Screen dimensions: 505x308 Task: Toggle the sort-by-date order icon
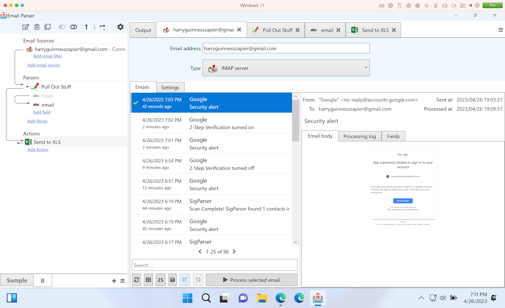point(185,280)
